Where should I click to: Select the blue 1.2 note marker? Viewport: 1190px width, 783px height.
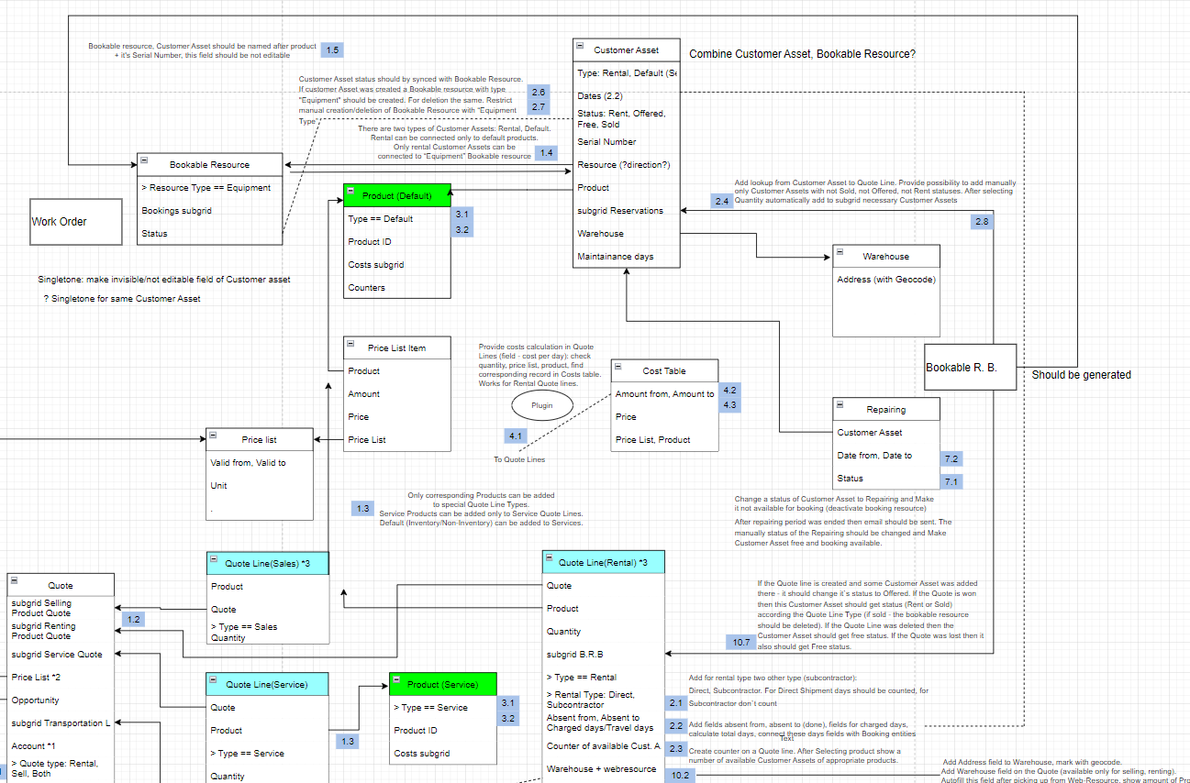tap(134, 620)
